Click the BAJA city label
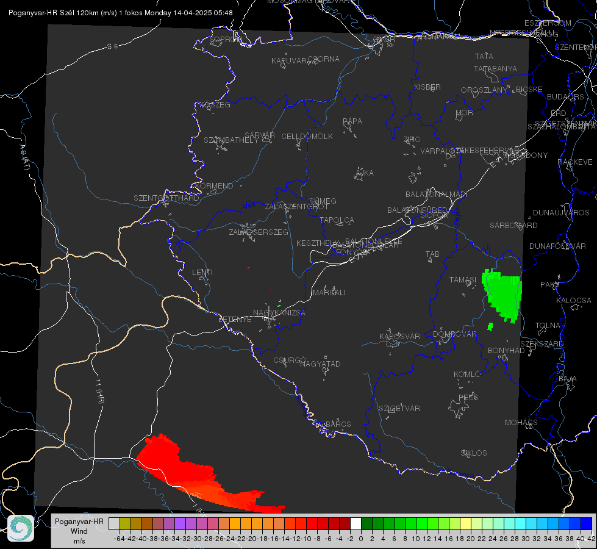 click(x=568, y=379)
